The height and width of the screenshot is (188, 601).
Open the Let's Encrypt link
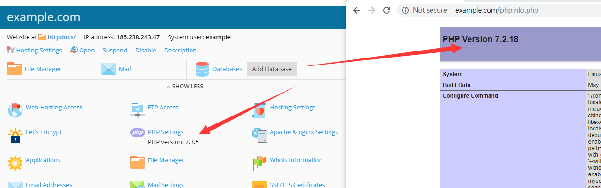coord(44,132)
